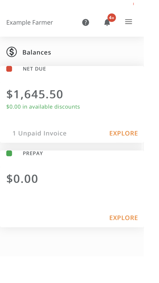Open notifications bell icon
Screen dimensions: 159x283
(x=107, y=22)
